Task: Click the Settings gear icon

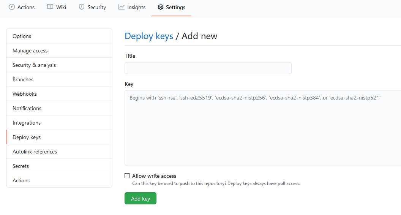Action: (160, 7)
